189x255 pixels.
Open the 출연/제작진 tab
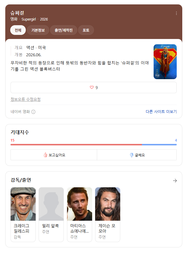pos(63,30)
